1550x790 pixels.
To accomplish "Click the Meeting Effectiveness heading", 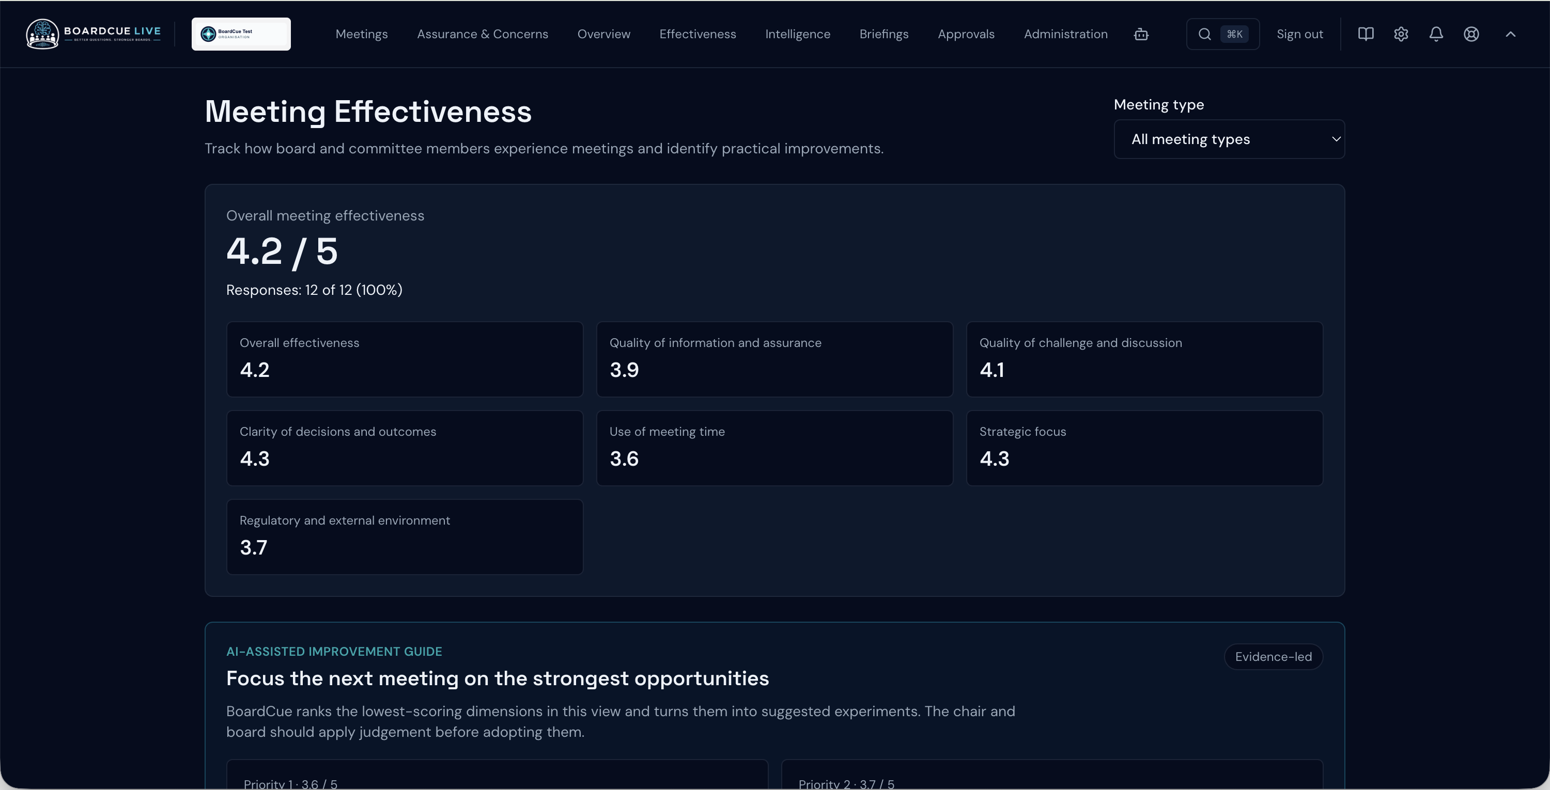I will [x=368, y=112].
